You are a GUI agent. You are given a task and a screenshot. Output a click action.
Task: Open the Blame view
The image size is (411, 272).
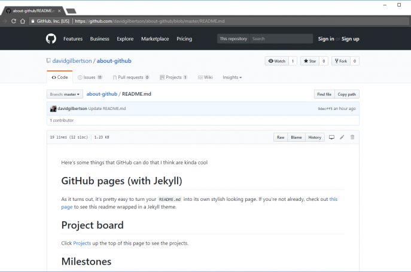(x=297, y=137)
